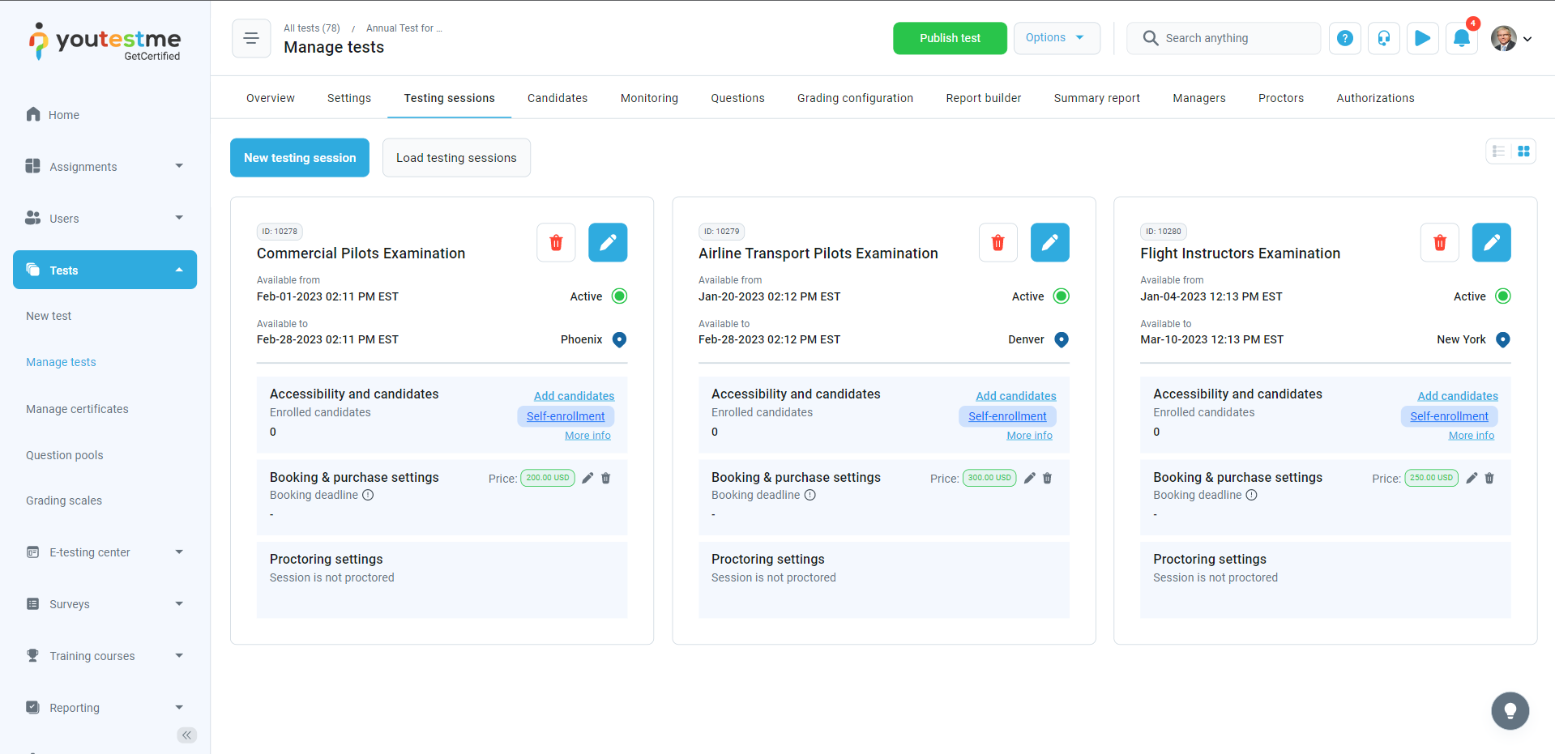Switch to the Grading configuration tab
The width and height of the screenshot is (1555, 754).
pos(855,98)
